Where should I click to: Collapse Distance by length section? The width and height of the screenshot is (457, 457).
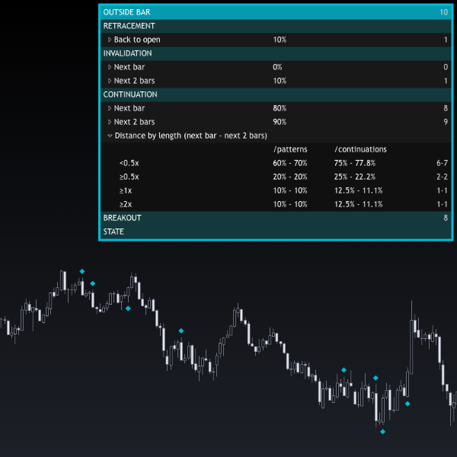[x=110, y=136]
